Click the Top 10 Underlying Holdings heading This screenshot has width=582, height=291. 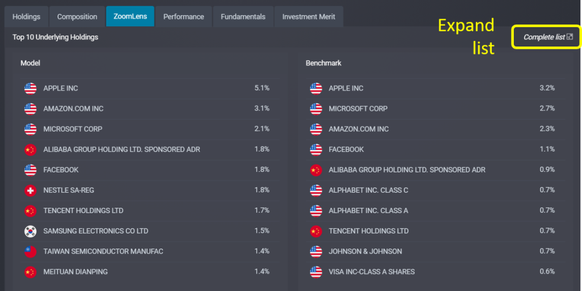pos(55,37)
